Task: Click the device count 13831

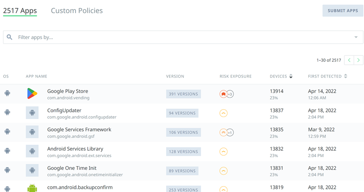Action: point(277,168)
